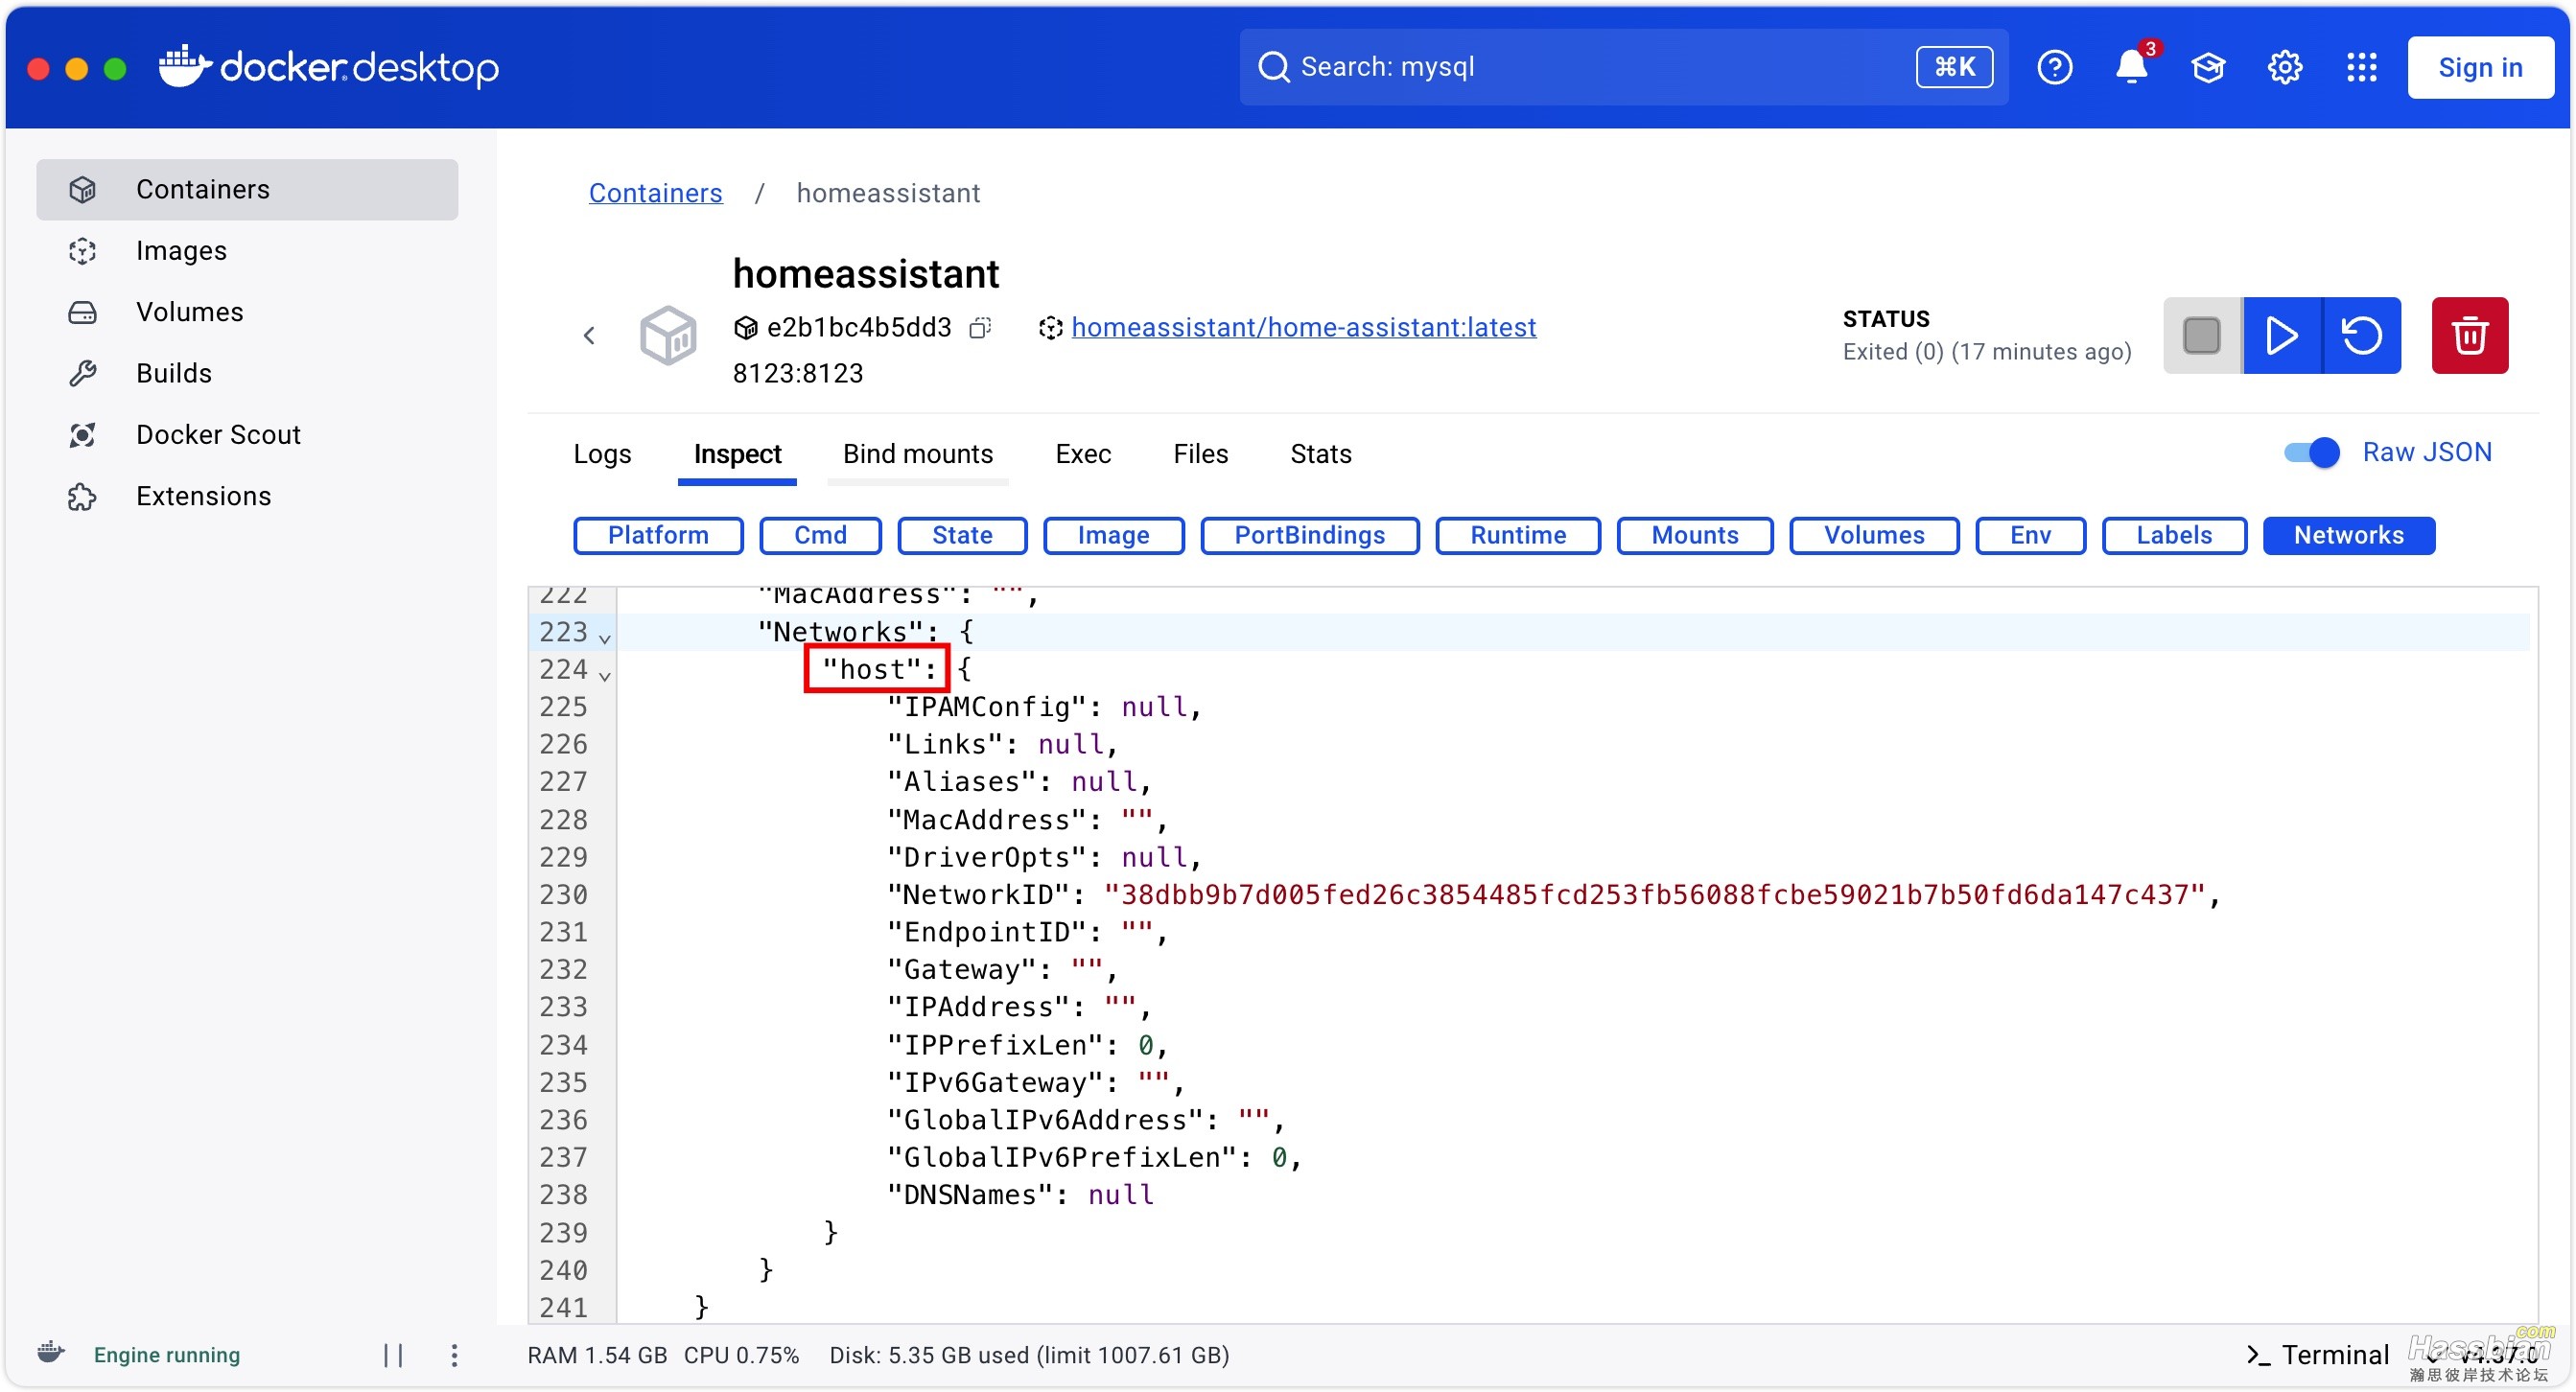Open the Terminal from status bar
The width and height of the screenshot is (2576, 1392).
click(x=2317, y=1355)
